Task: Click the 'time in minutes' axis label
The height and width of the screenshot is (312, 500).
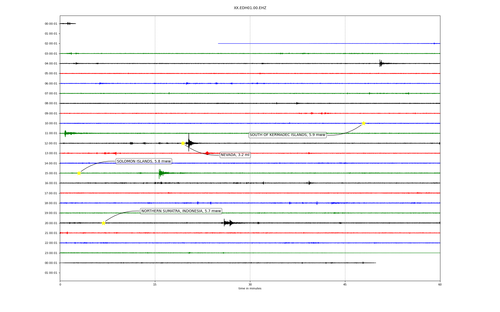Action: (x=250, y=289)
